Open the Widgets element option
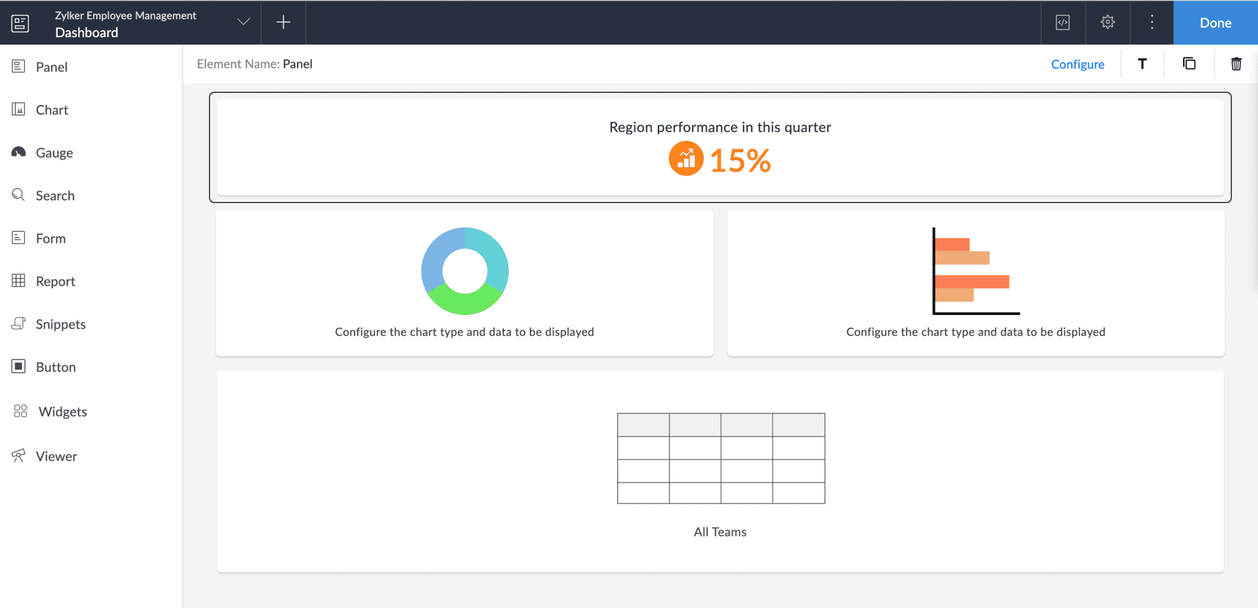This screenshot has height=608, width=1258. coord(50,412)
